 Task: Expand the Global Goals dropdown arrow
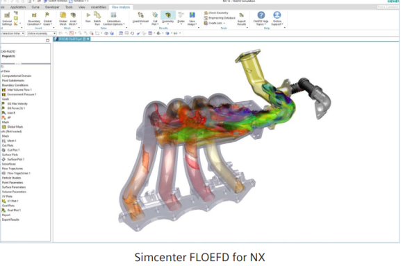pos(51,24)
